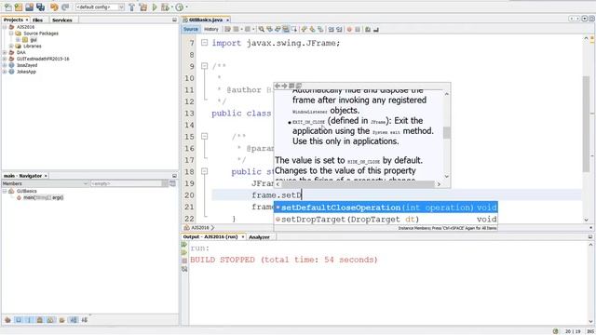Toggle Sort by Name in Navigator
The image size is (596, 335).
74,320
